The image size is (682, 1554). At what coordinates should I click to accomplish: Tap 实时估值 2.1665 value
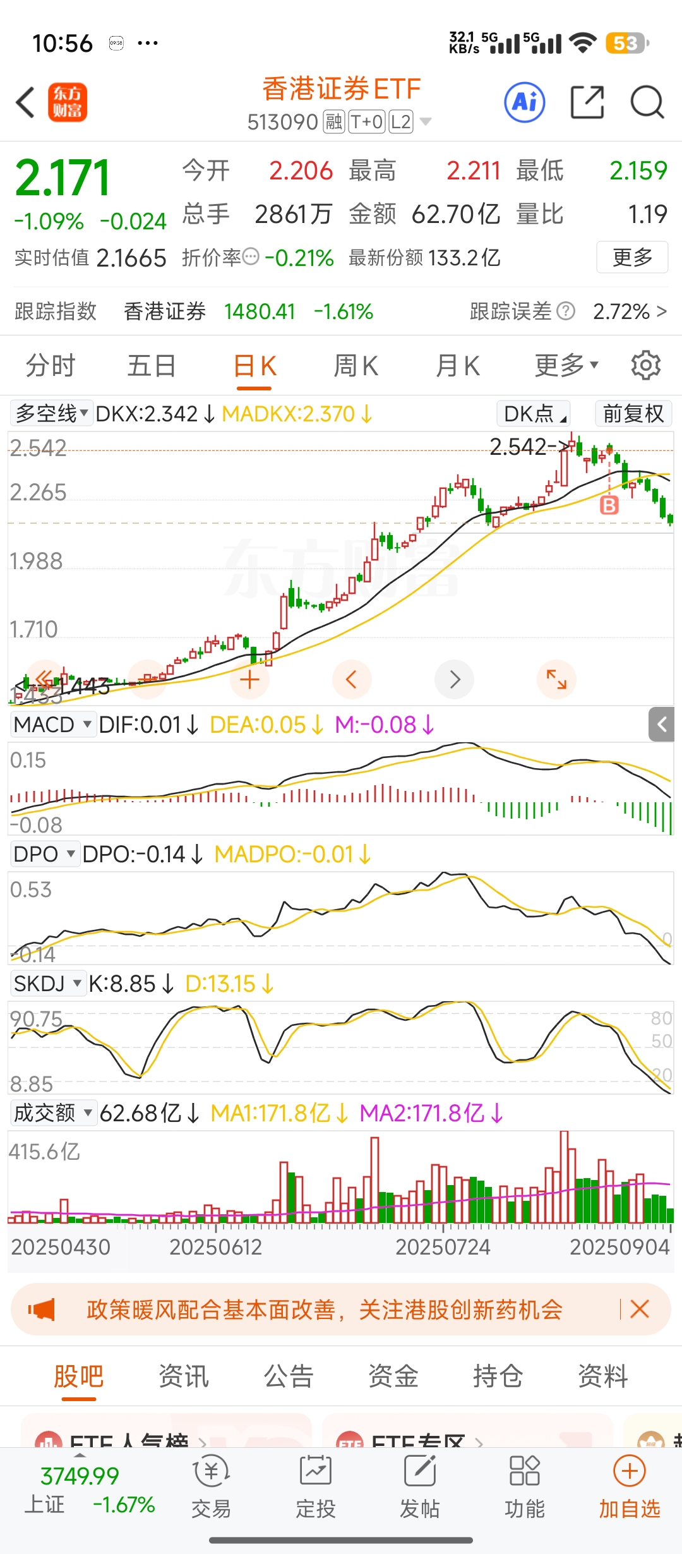click(x=131, y=257)
